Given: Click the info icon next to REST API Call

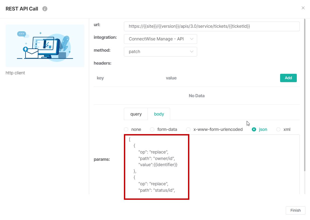Looking at the screenshot, I should pyautogui.click(x=45, y=9).
